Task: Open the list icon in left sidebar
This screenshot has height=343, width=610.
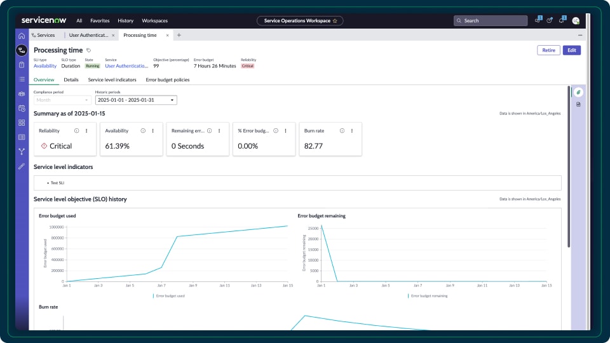Action: [x=22, y=79]
